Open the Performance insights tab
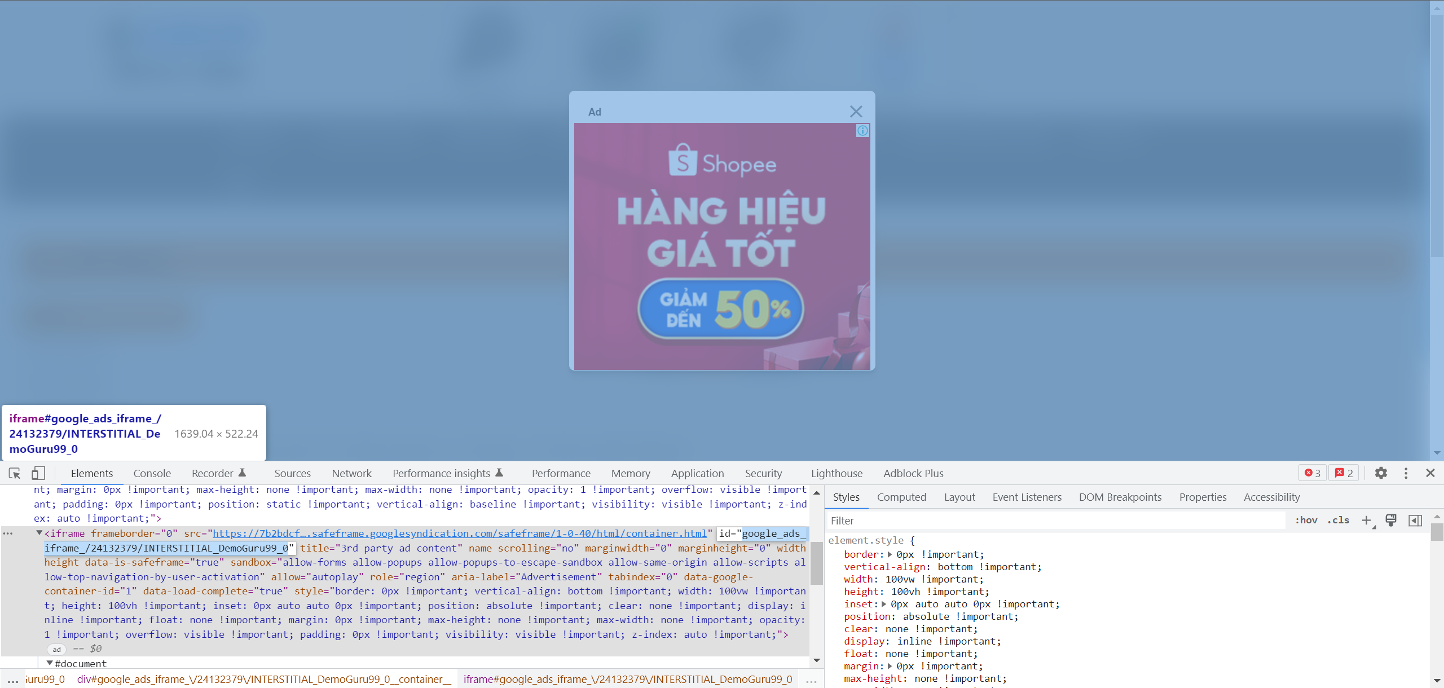Viewport: 1444px width, 688px height. (x=447, y=473)
